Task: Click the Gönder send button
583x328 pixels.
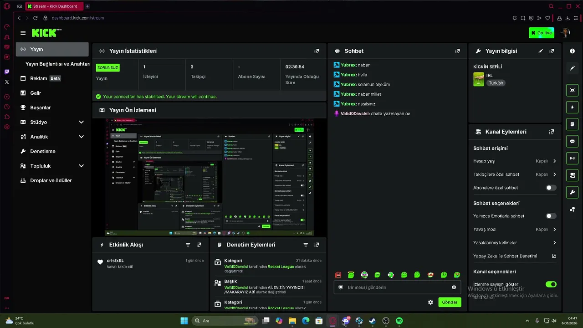Action: click(450, 302)
